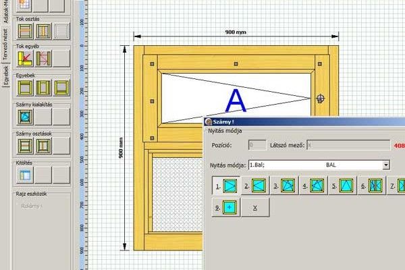Image resolution: width=405 pixels, height=270 pixels.
Task: Open the Nyitás módja dropdown
Action: (x=385, y=165)
